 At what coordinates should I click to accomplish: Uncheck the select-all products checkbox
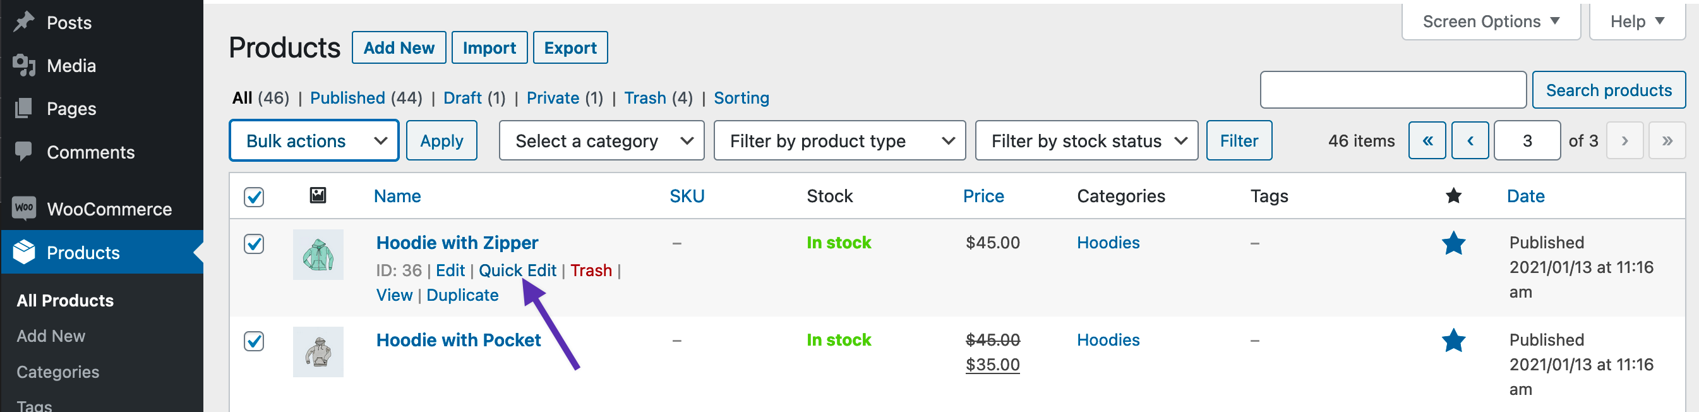click(x=254, y=196)
